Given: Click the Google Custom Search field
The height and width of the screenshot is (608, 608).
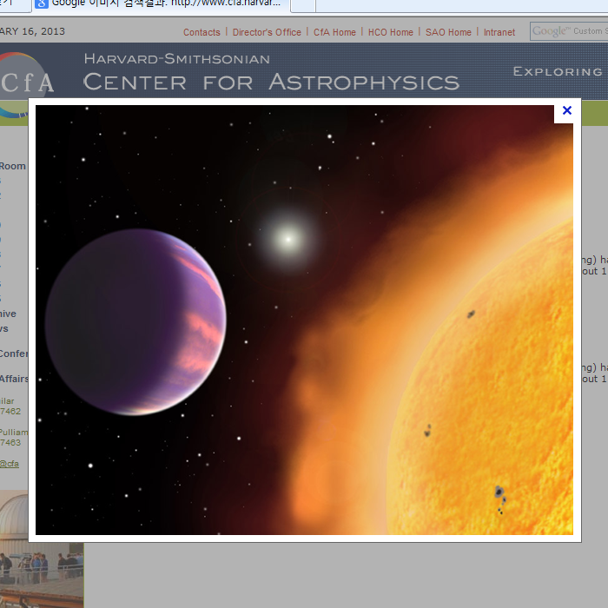Looking at the screenshot, I should (569, 31).
